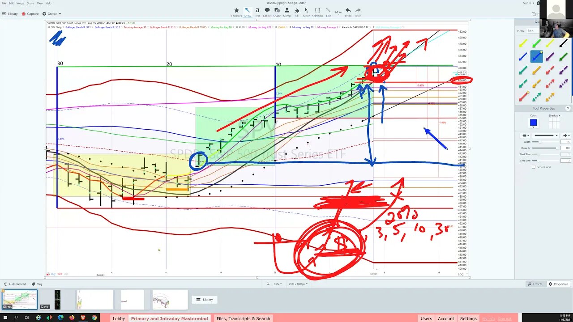Open the View menu
This screenshot has height=322, width=573.
pyautogui.click(x=40, y=3)
